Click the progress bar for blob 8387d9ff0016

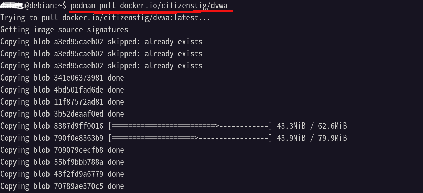pyautogui.click(x=190, y=126)
